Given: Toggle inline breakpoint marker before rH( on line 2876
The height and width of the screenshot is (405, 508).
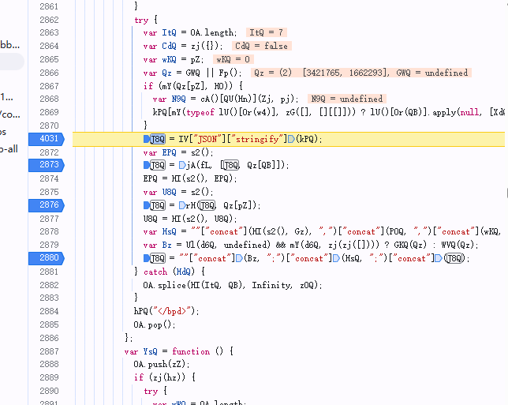Looking at the screenshot, I should point(182,205).
